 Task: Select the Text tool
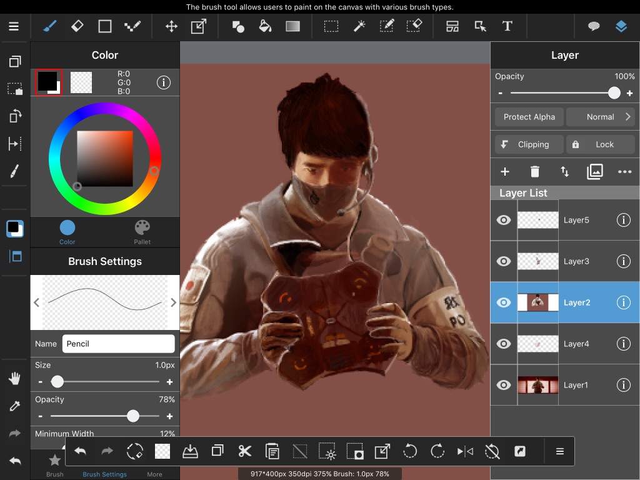[507, 26]
